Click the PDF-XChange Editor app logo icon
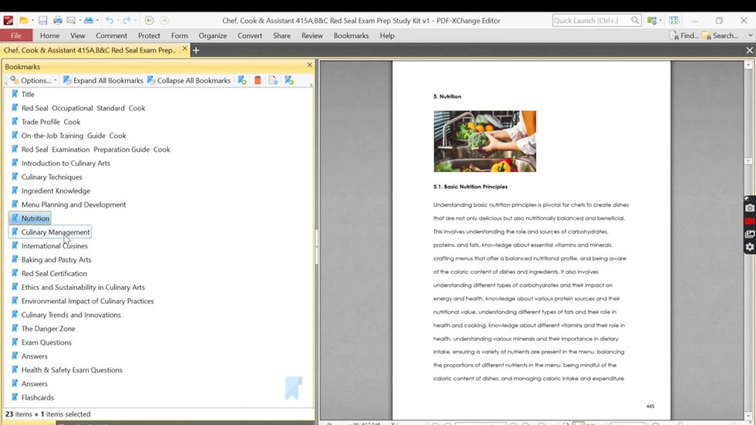 point(8,20)
